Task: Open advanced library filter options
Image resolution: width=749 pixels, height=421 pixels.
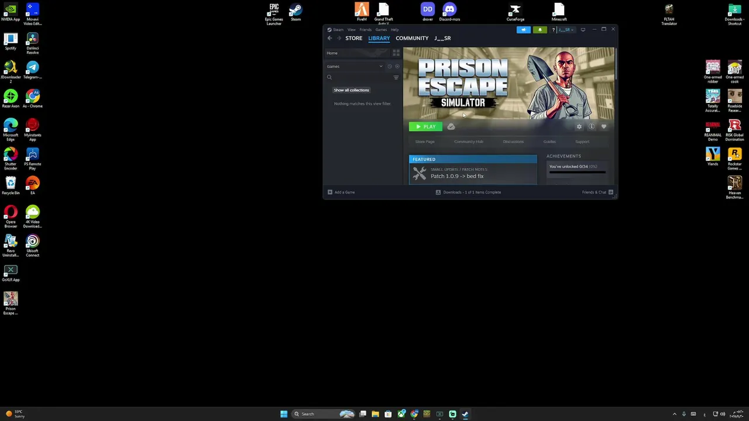Action: [396, 77]
